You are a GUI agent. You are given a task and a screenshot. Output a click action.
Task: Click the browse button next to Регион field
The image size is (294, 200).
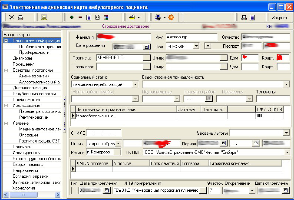(x=117, y=152)
